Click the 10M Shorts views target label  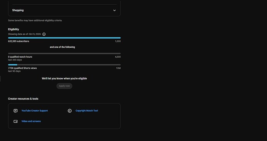118,68
